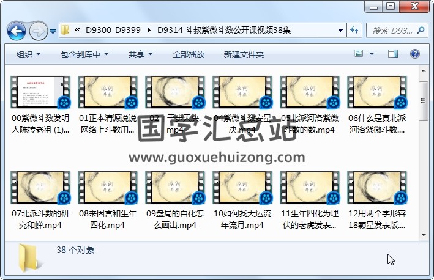The width and height of the screenshot is (434, 280).
Task: Click file name 07北派斗数的研究和蝉.mp4
Action: point(40,219)
